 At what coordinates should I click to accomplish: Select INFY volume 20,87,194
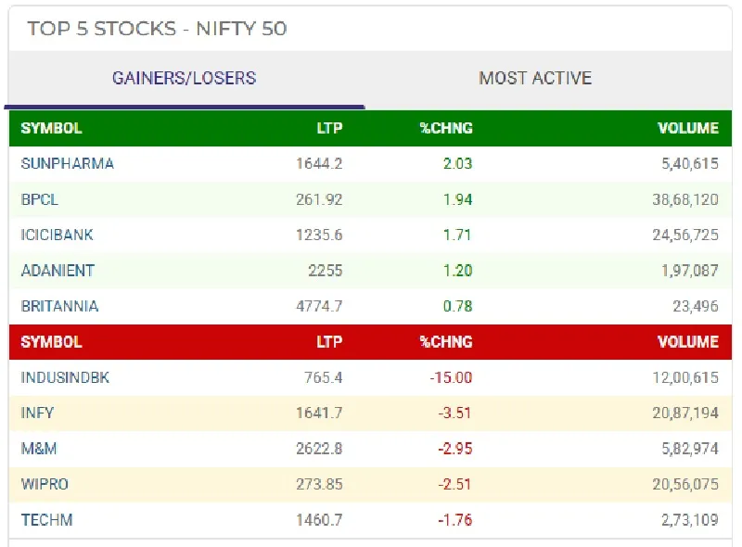(685, 413)
